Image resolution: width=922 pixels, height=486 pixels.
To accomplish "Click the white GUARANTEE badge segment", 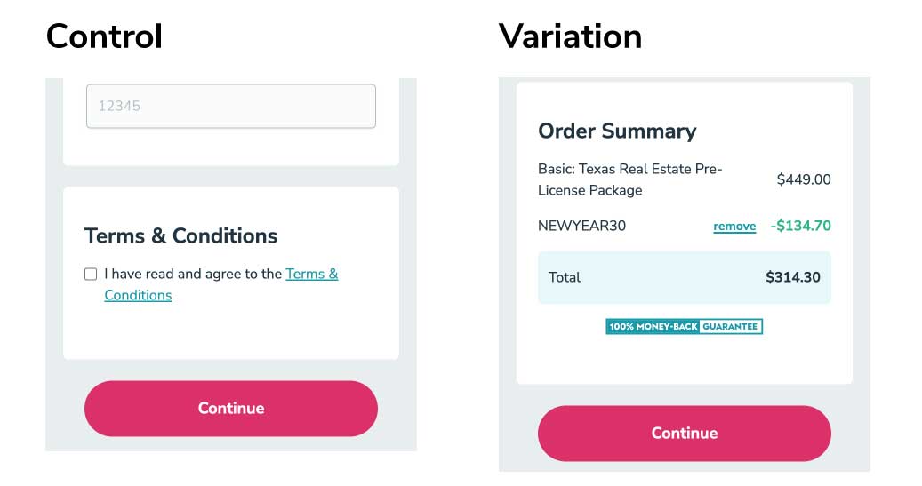I will (731, 327).
